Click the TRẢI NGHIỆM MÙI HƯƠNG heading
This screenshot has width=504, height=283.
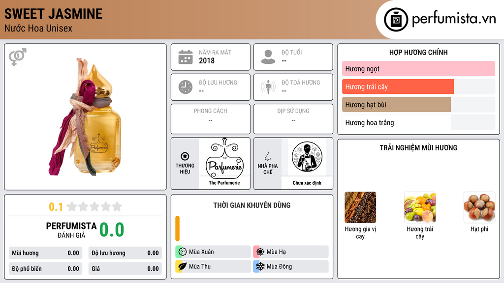[x=418, y=148]
